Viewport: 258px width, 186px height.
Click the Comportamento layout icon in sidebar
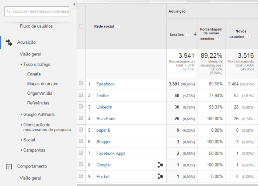(x=9, y=166)
